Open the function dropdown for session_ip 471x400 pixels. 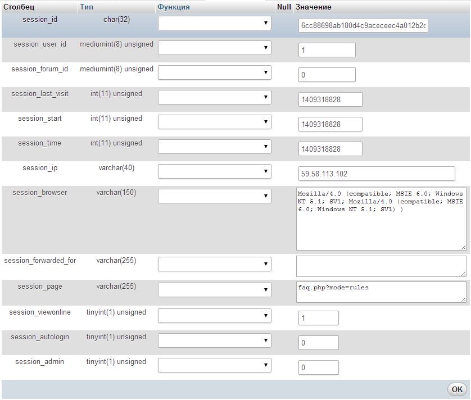coord(214,171)
